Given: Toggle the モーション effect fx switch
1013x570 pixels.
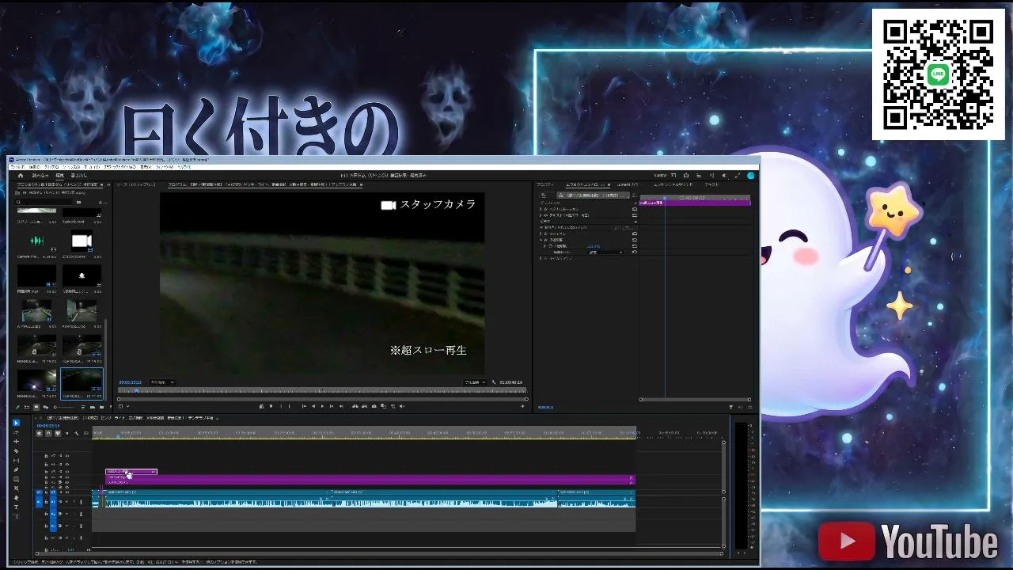Looking at the screenshot, I should click(x=546, y=234).
